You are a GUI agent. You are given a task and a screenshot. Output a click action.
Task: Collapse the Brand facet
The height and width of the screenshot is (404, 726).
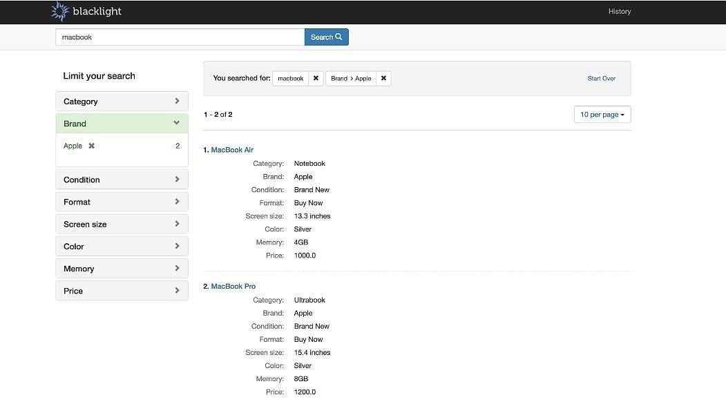[122, 124]
